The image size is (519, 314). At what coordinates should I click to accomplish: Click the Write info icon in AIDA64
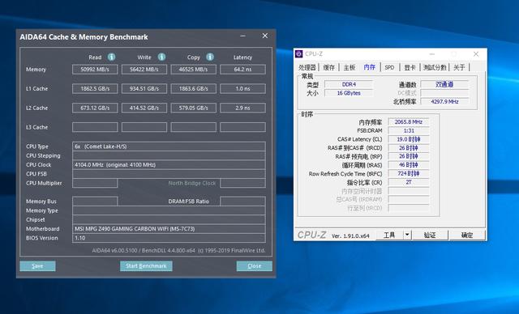tap(161, 57)
